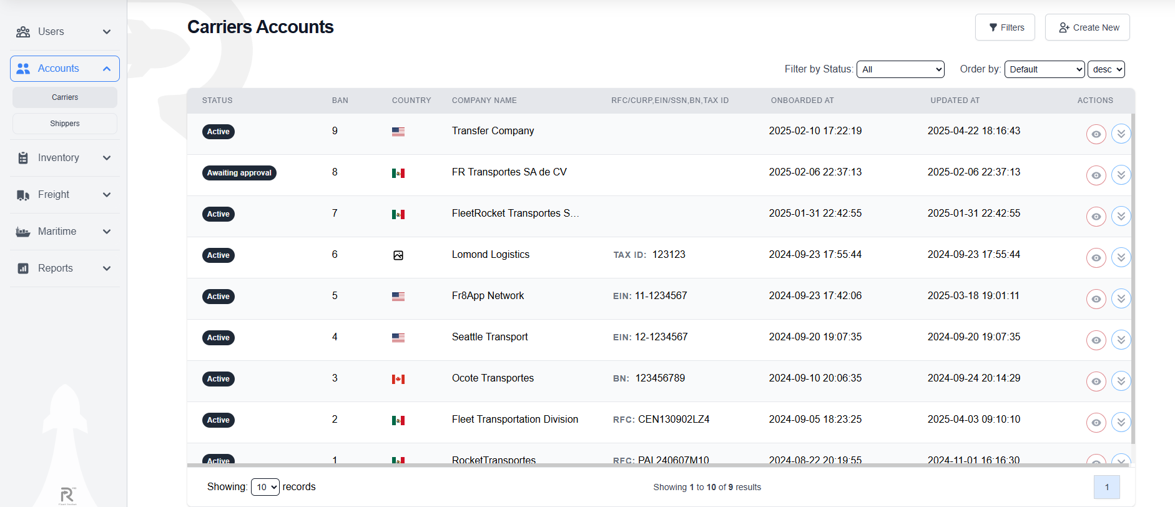The height and width of the screenshot is (507, 1175).
Task: Click Mexico flag in FleetRocket Transportes row
Action: 398,214
